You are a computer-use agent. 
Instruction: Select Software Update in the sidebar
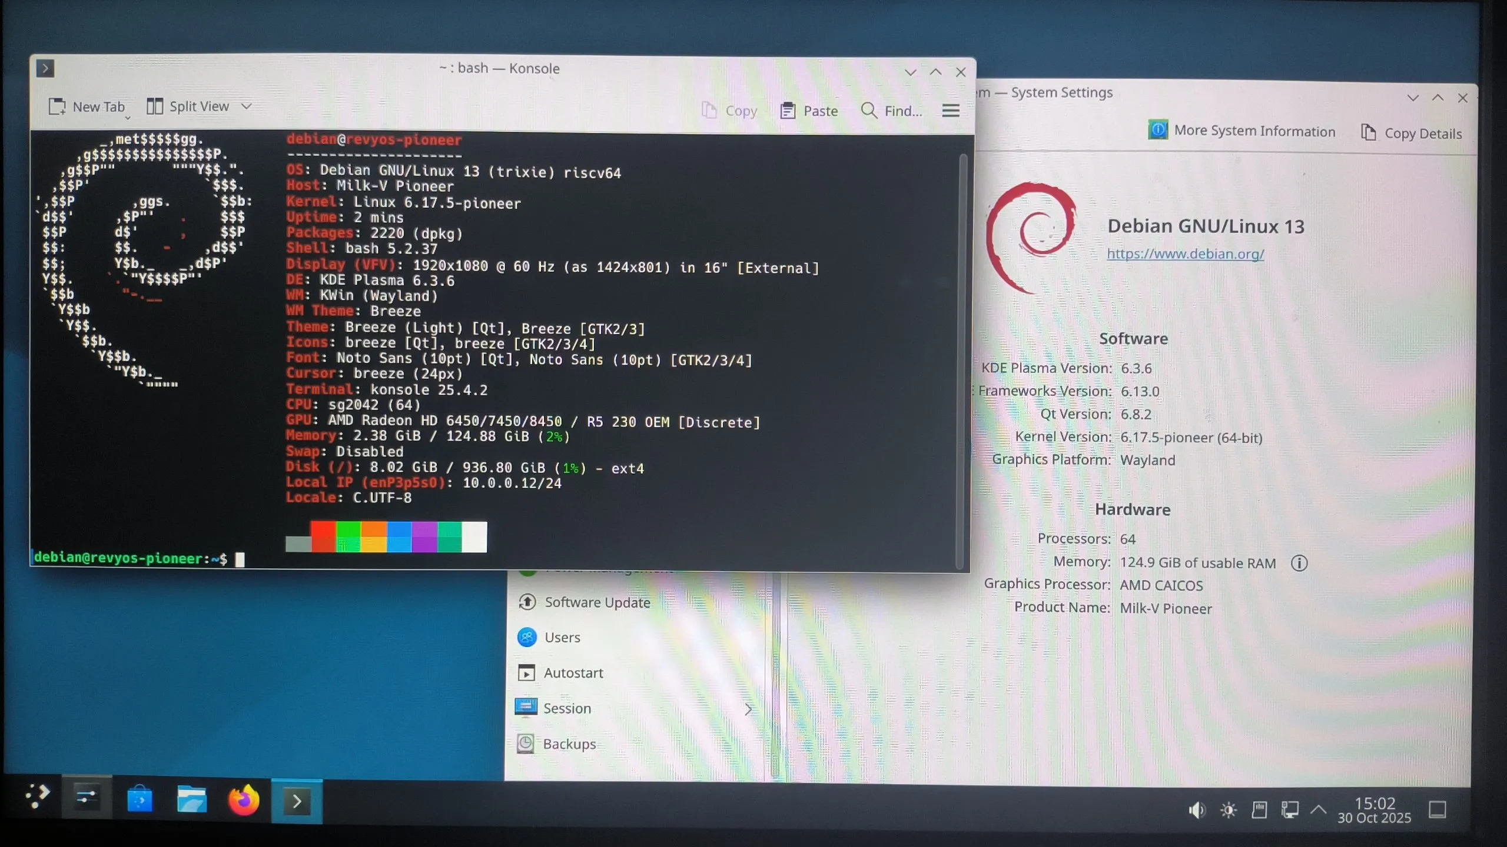(597, 602)
